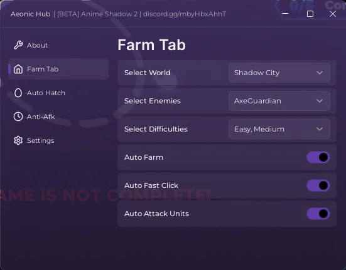This screenshot has height=270, width=346.
Task: Open the Anti-Afk tab label
Action: click(41, 117)
